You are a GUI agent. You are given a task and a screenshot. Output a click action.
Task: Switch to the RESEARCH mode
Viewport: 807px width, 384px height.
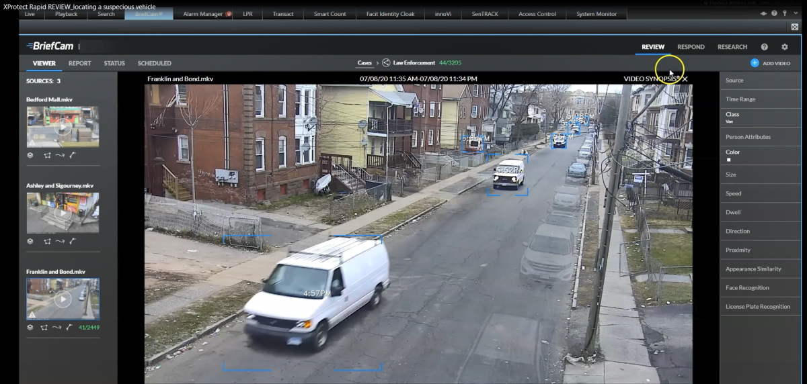point(732,47)
